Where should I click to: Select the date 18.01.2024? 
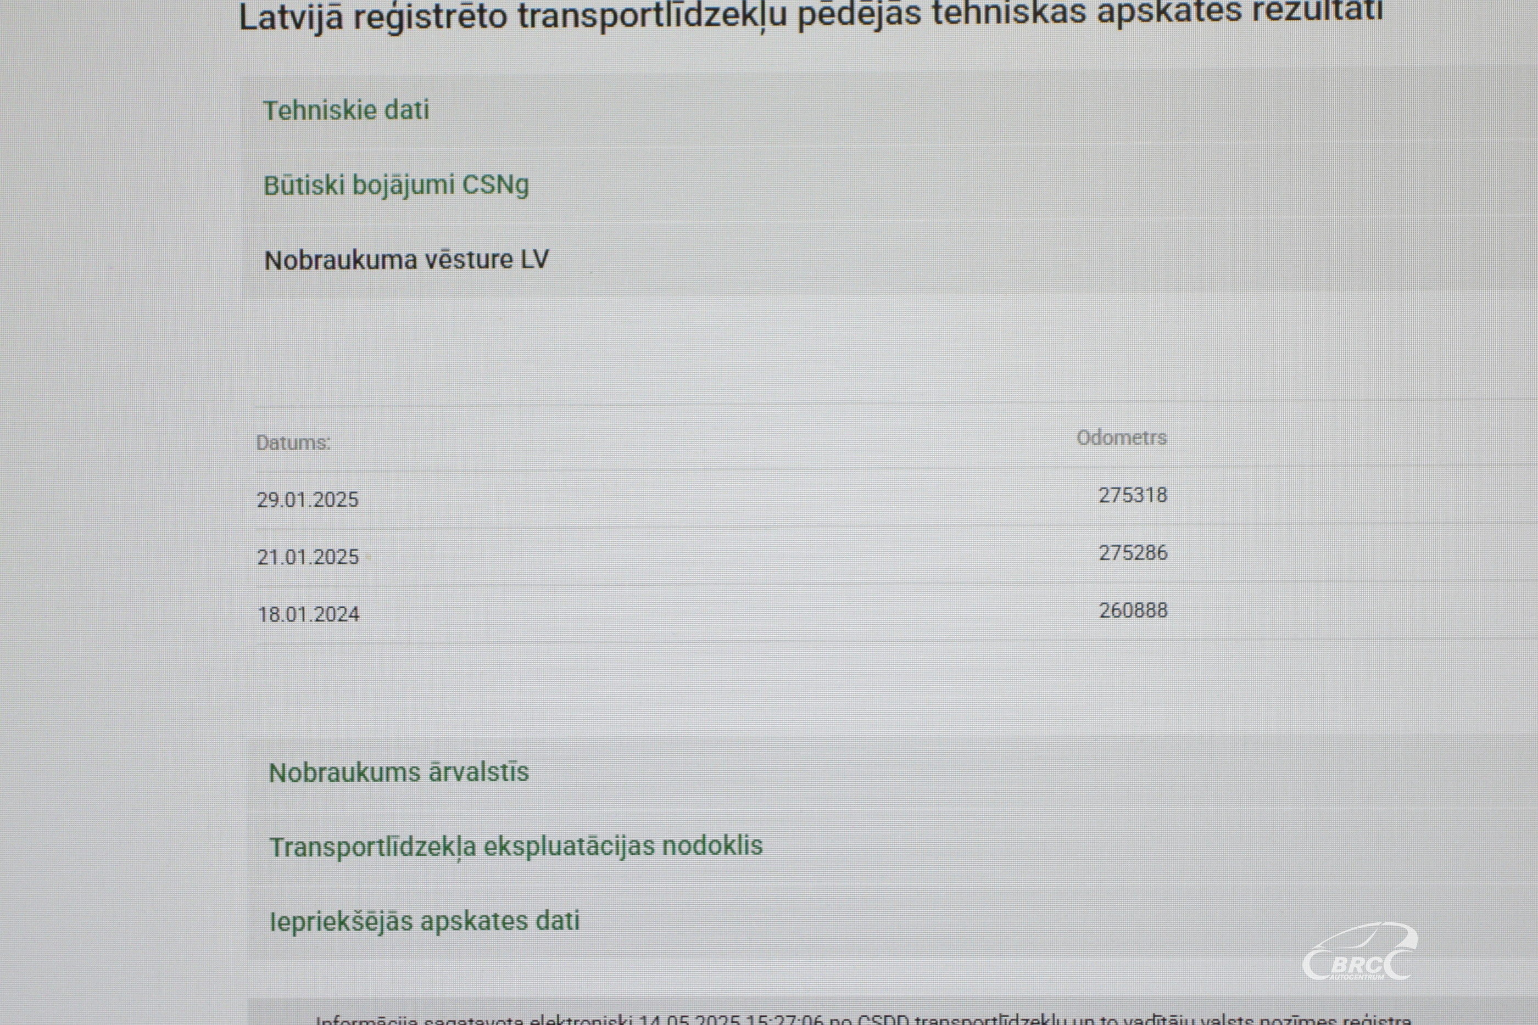309,614
